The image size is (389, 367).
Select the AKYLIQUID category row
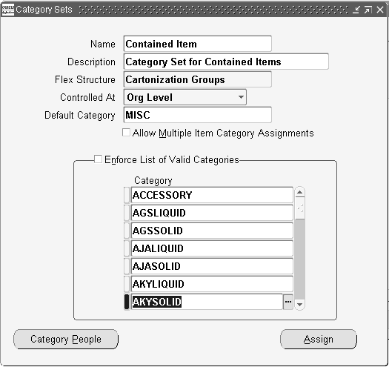pos(212,284)
